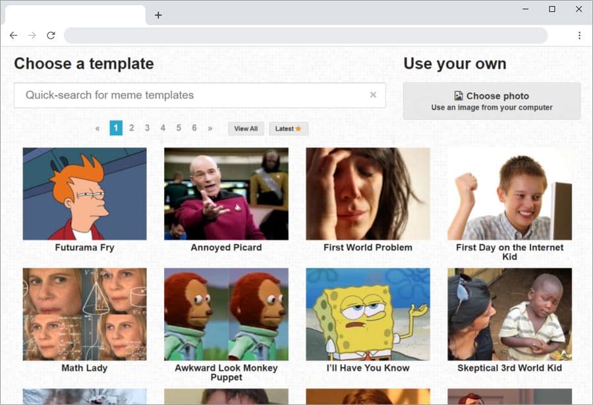Pick the First Day on the Internet Kid image
The width and height of the screenshot is (593, 405).
pyautogui.click(x=510, y=194)
